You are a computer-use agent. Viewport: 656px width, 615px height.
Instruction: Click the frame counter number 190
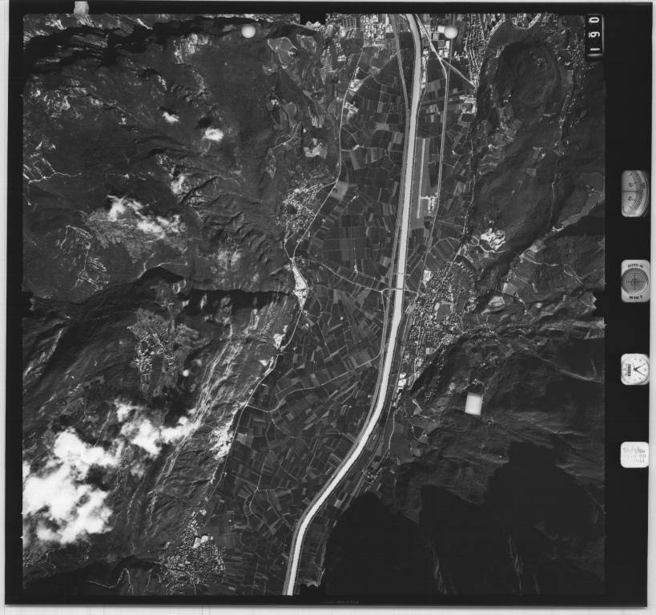594,34
